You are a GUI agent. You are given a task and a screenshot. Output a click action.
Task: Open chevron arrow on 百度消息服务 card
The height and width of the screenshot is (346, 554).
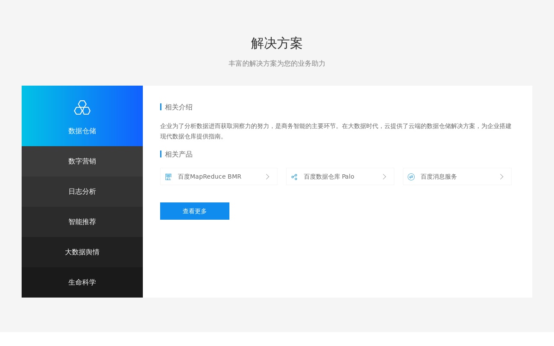coord(502,177)
